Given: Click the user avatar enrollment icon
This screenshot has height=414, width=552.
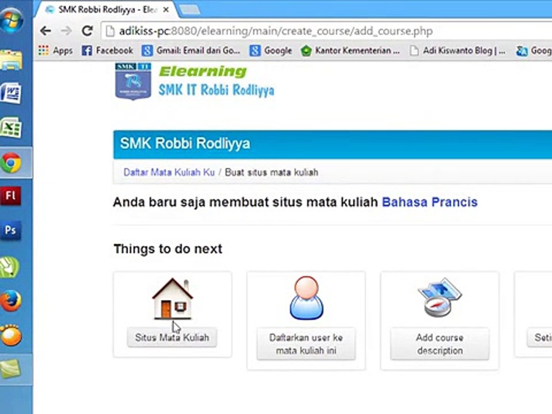Looking at the screenshot, I should (x=306, y=298).
